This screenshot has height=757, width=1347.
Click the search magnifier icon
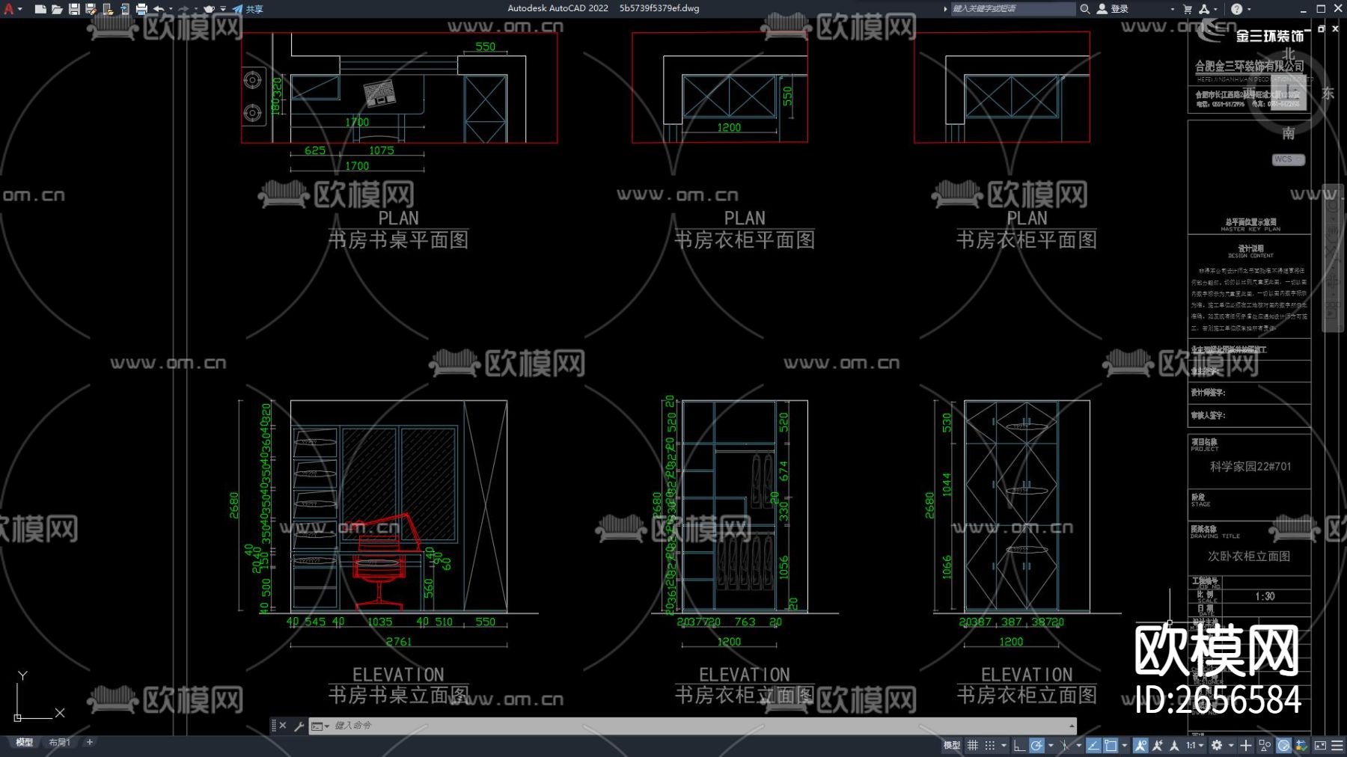point(1084,9)
